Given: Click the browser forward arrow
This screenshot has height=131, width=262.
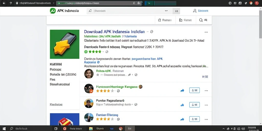Looking at the screenshot, I should [x=11, y=3].
